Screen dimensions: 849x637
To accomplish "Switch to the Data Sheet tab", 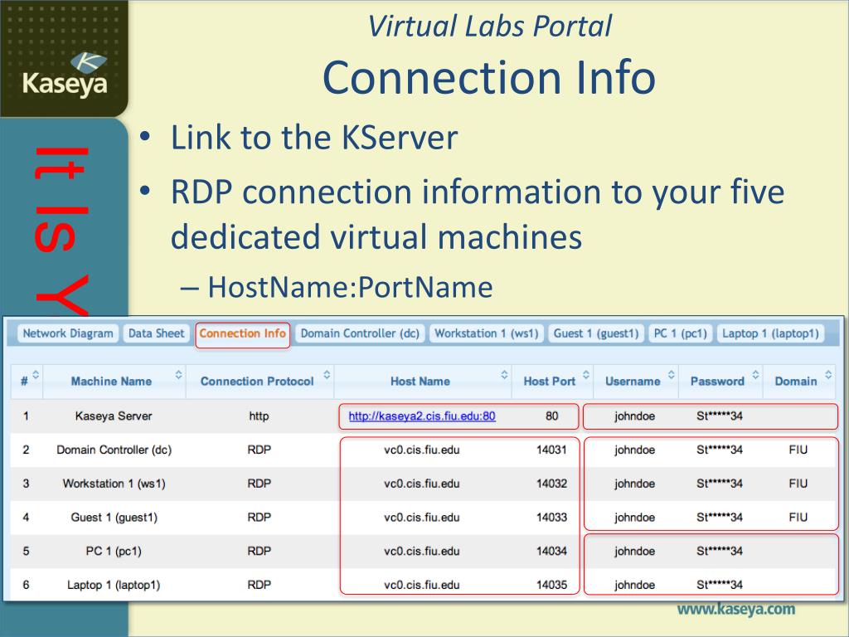I will pos(157,333).
